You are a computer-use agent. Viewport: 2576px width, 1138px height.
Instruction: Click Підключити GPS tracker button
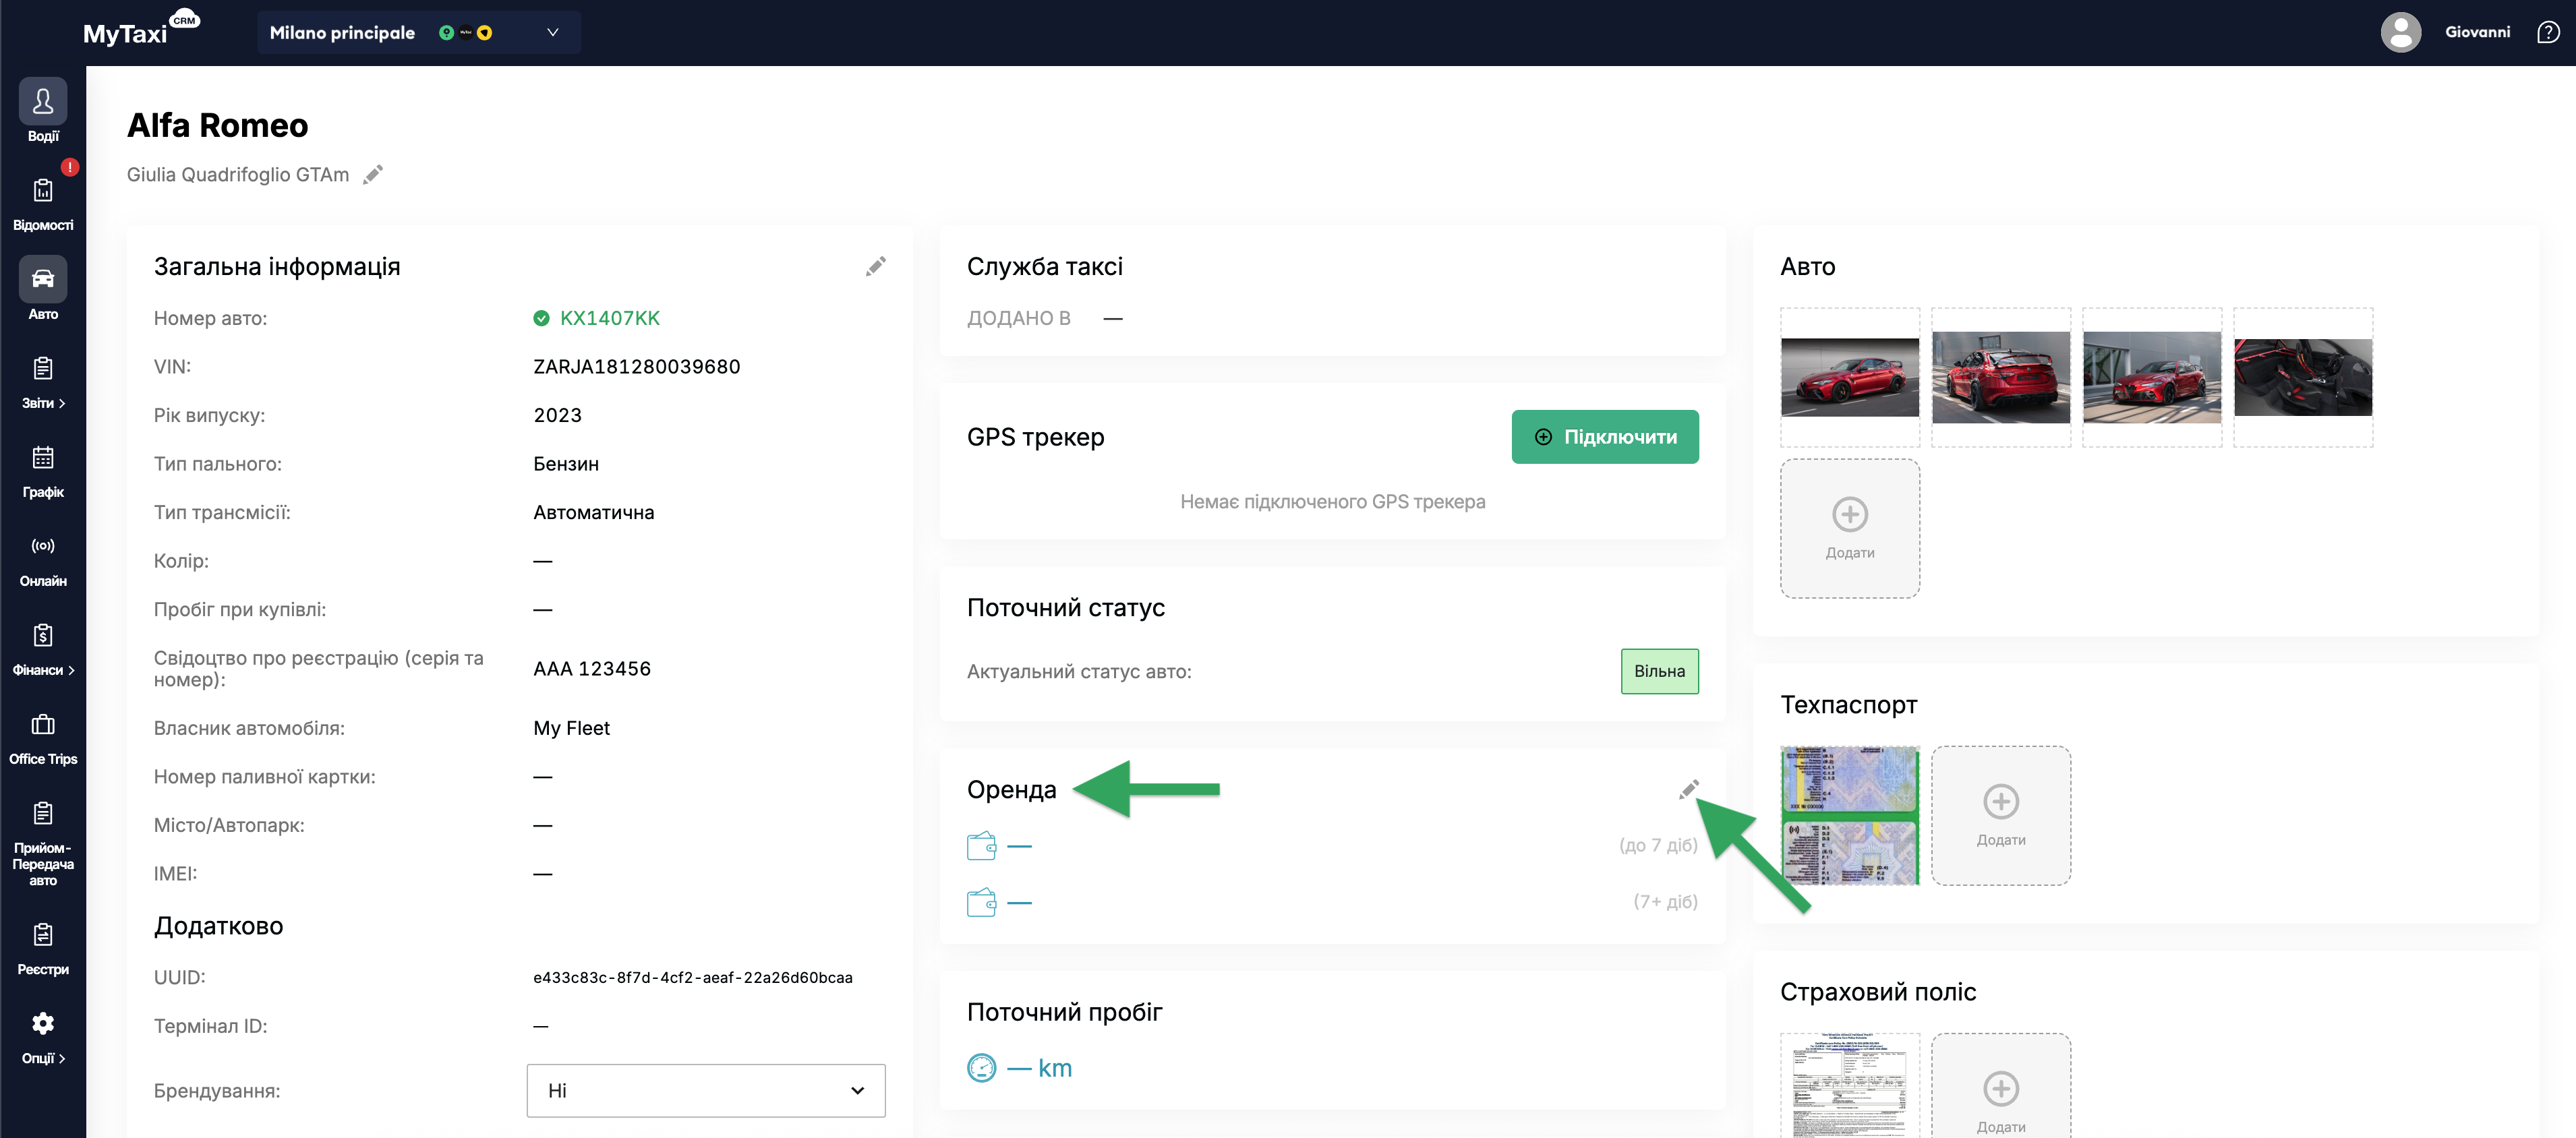coord(1604,437)
